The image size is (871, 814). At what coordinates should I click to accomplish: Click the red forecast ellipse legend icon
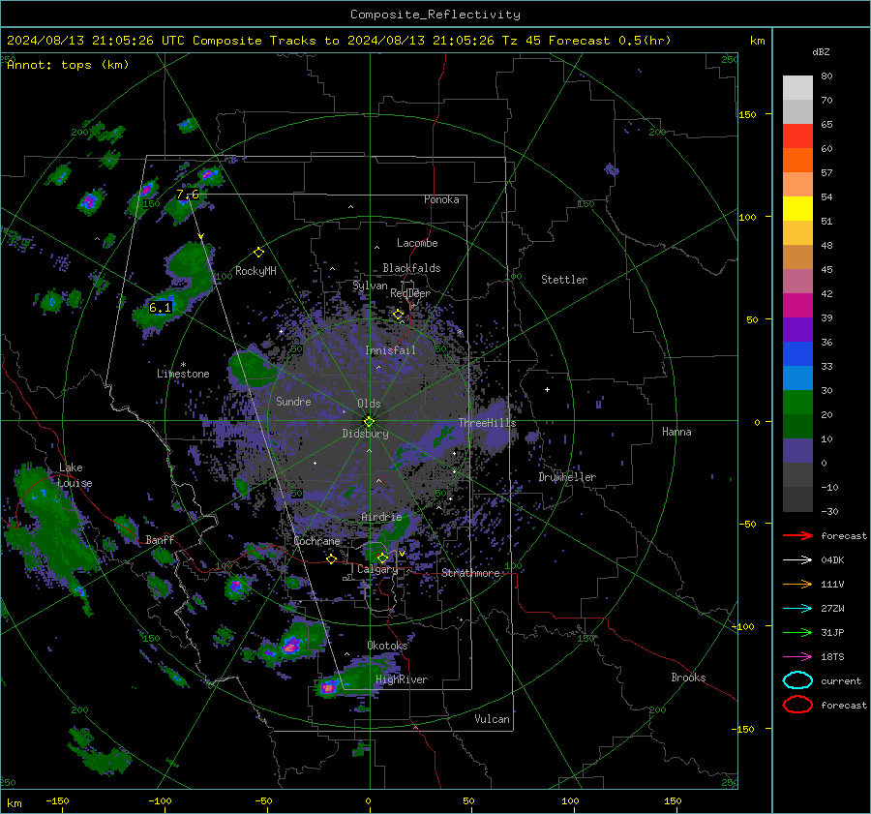pos(797,705)
